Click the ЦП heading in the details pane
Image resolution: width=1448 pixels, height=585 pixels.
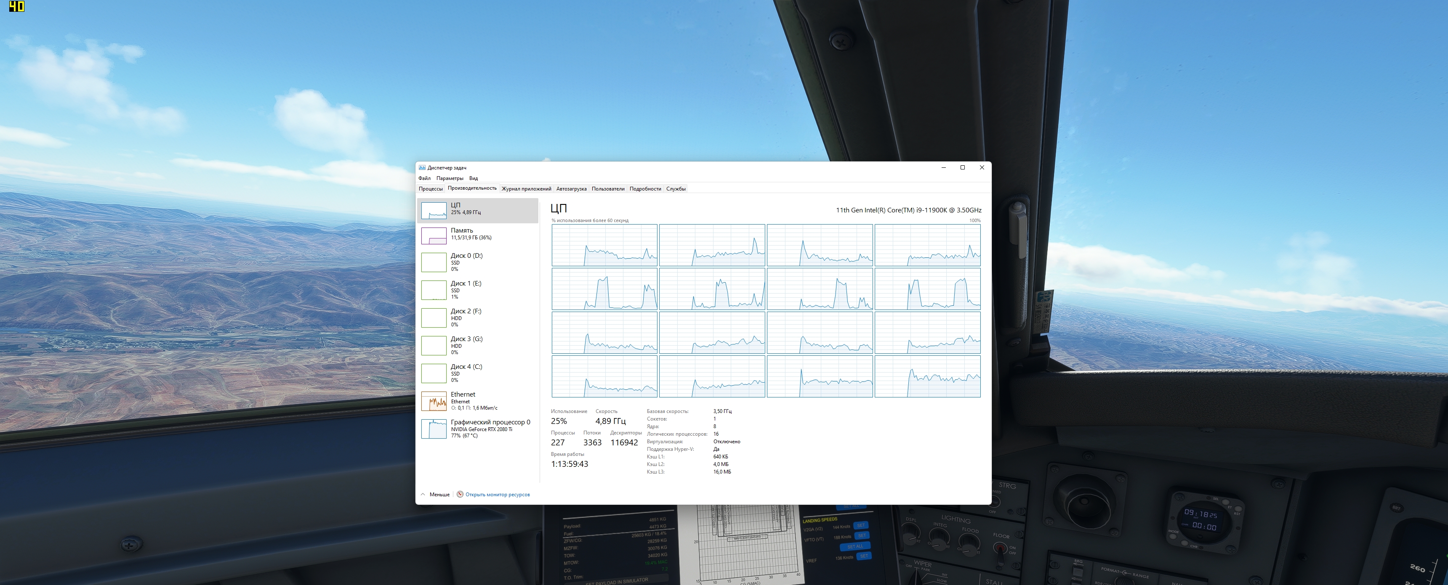point(558,208)
